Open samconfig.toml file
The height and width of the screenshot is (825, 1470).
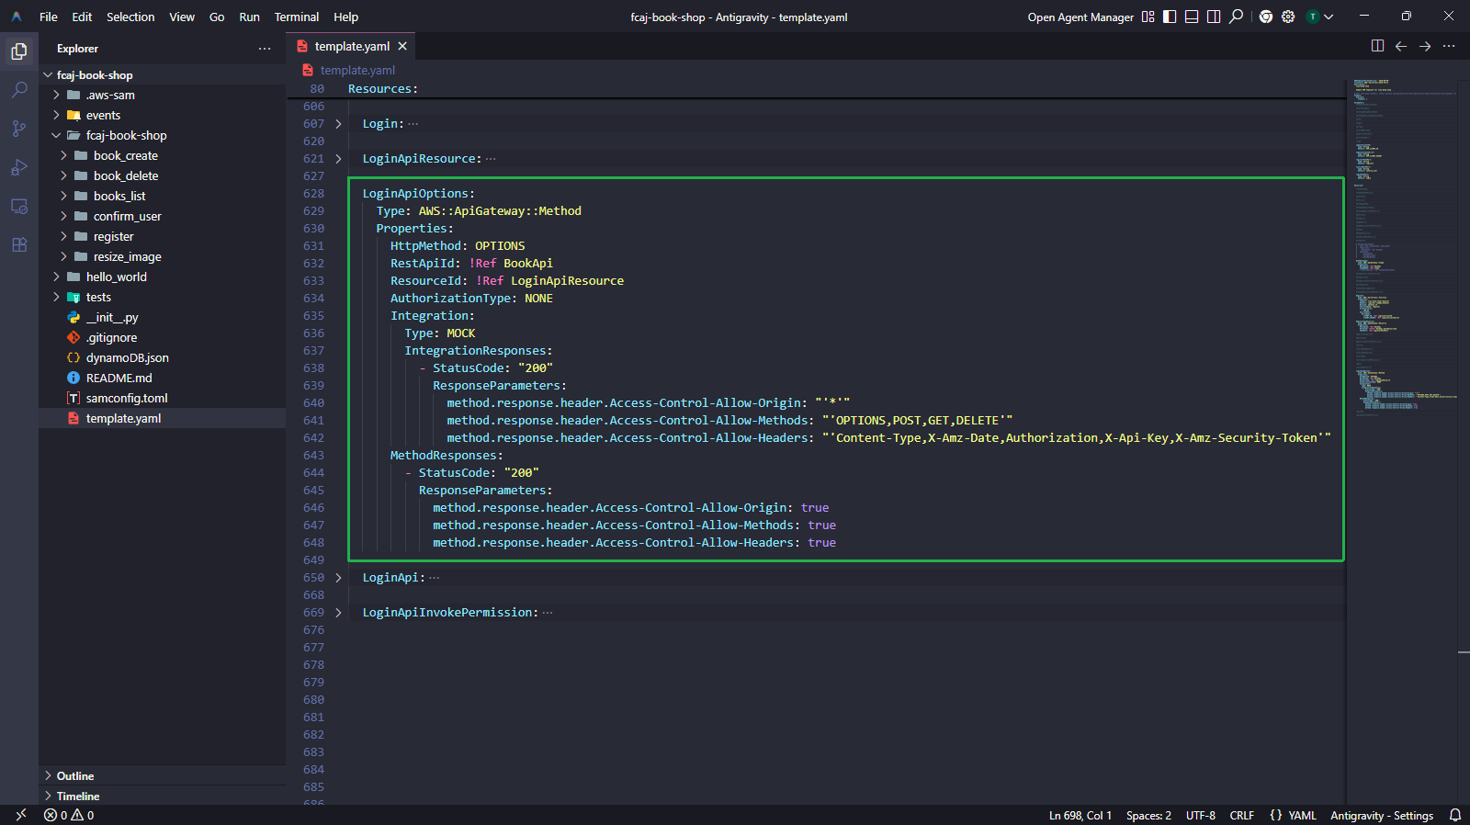point(162,398)
